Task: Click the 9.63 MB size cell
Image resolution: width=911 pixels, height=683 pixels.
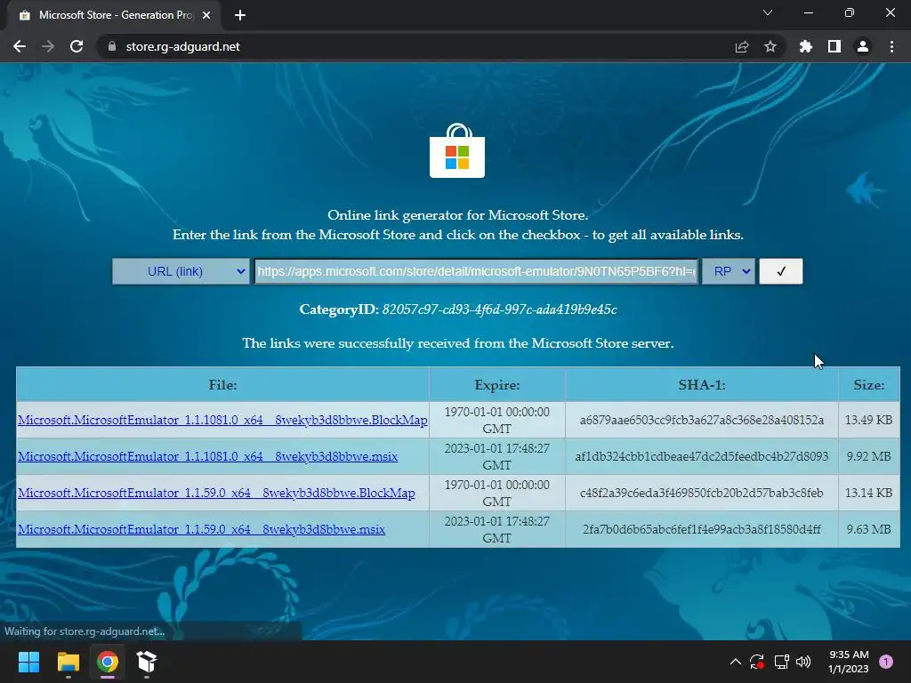Action: (868, 530)
